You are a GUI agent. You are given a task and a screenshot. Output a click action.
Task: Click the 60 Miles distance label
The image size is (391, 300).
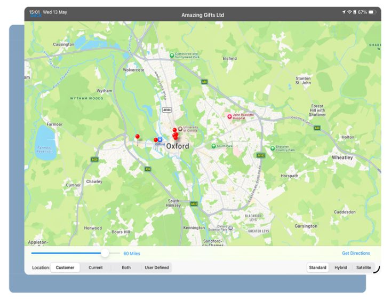pos(132,254)
